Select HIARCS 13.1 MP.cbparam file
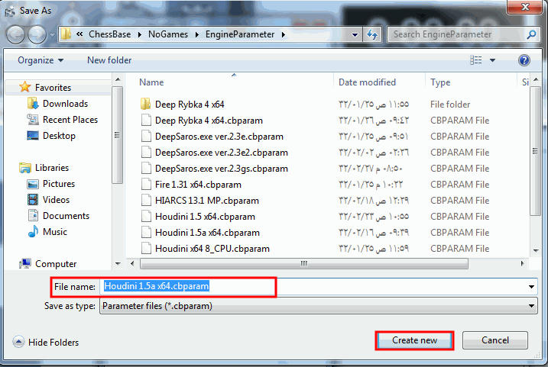The height and width of the screenshot is (367, 548). [207, 201]
